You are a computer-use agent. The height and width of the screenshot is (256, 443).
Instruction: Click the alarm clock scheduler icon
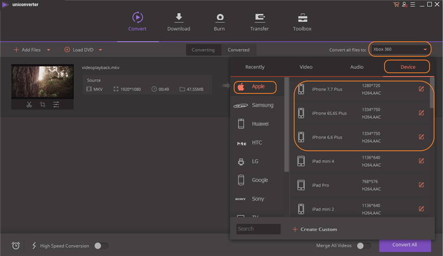16,246
